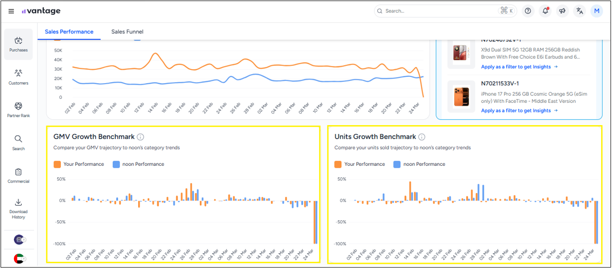Apply iPhone 17 Pro as an insights filter
Image resolution: width=612 pixels, height=269 pixels.
(519, 111)
